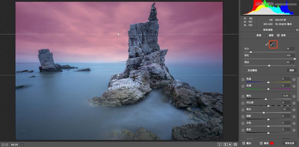Screen dimensions: 299x147
Task: Click the 大小 size slider handle
Action: pos(251,52)
